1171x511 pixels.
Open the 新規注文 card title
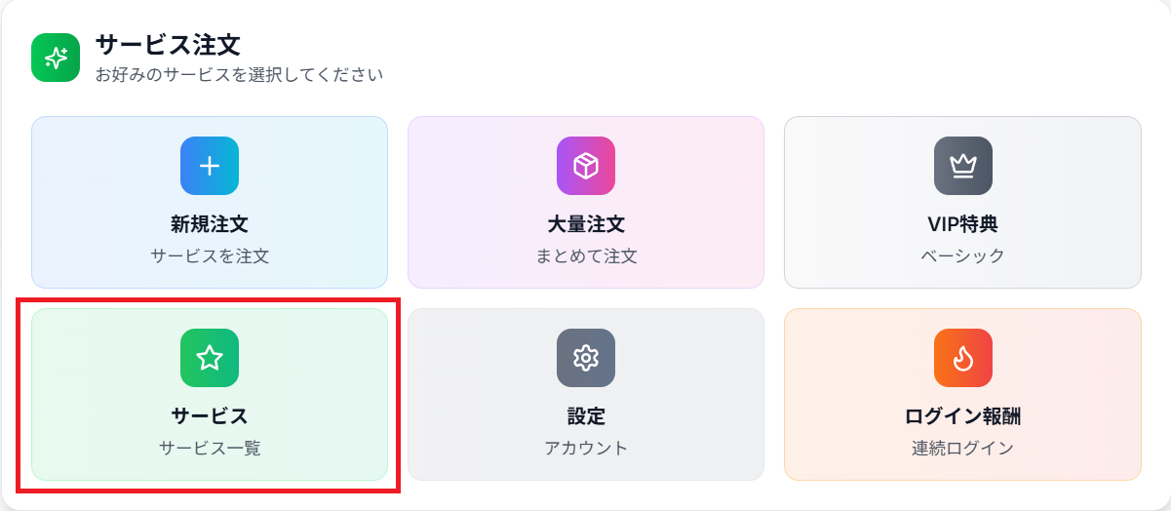coord(210,224)
